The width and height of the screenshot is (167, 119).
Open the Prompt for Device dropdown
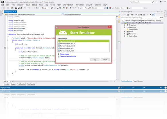pos(102,8)
